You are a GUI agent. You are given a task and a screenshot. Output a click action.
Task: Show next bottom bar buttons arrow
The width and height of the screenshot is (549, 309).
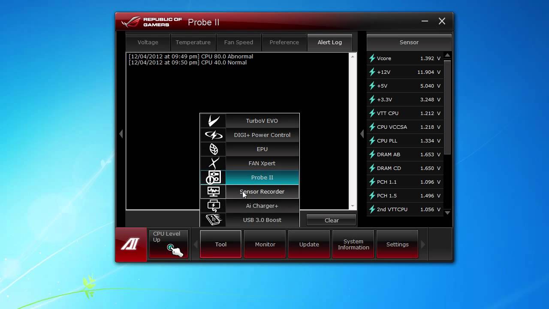pyautogui.click(x=423, y=244)
